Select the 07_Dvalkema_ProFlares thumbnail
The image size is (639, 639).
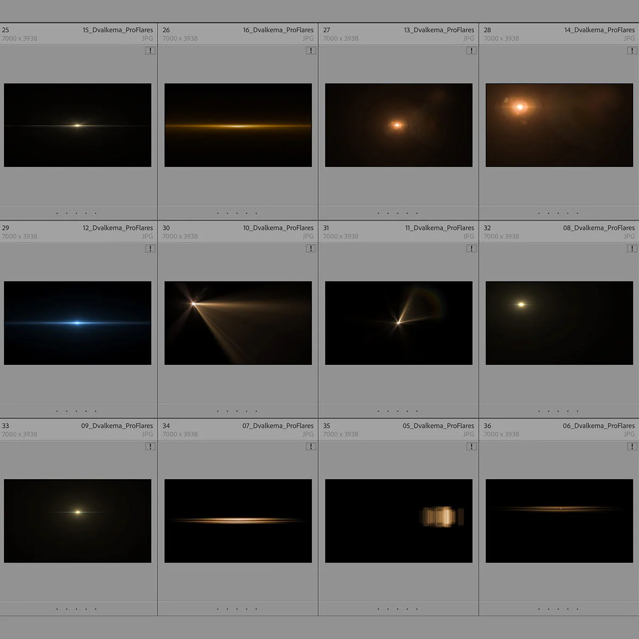point(238,521)
